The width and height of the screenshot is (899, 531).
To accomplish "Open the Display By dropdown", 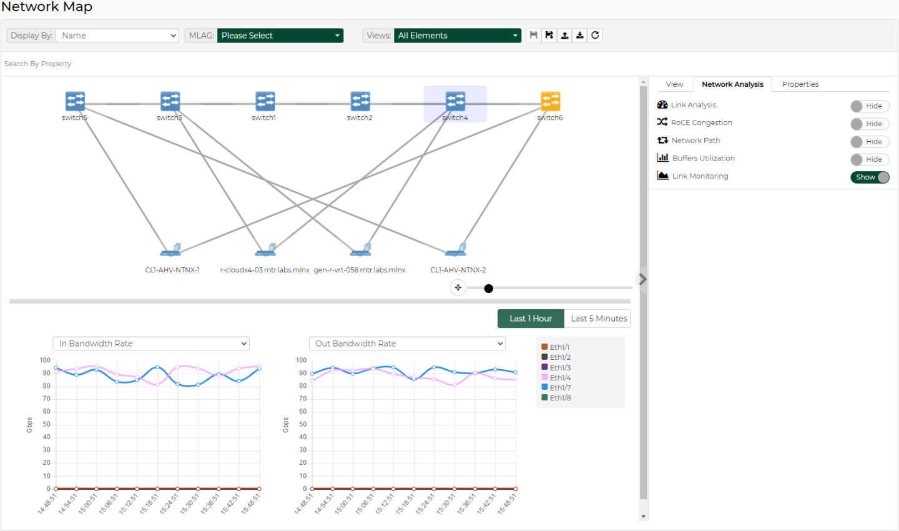I will (117, 36).
